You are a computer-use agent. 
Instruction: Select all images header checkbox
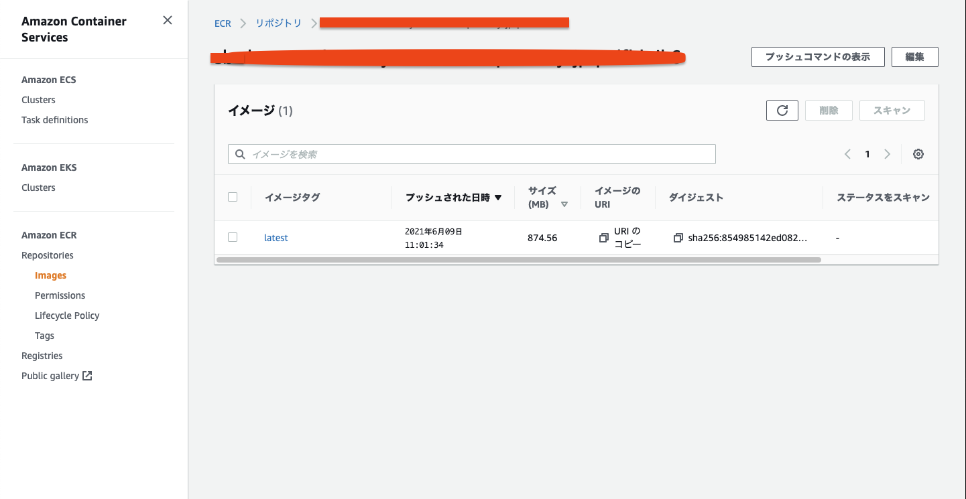coord(233,197)
